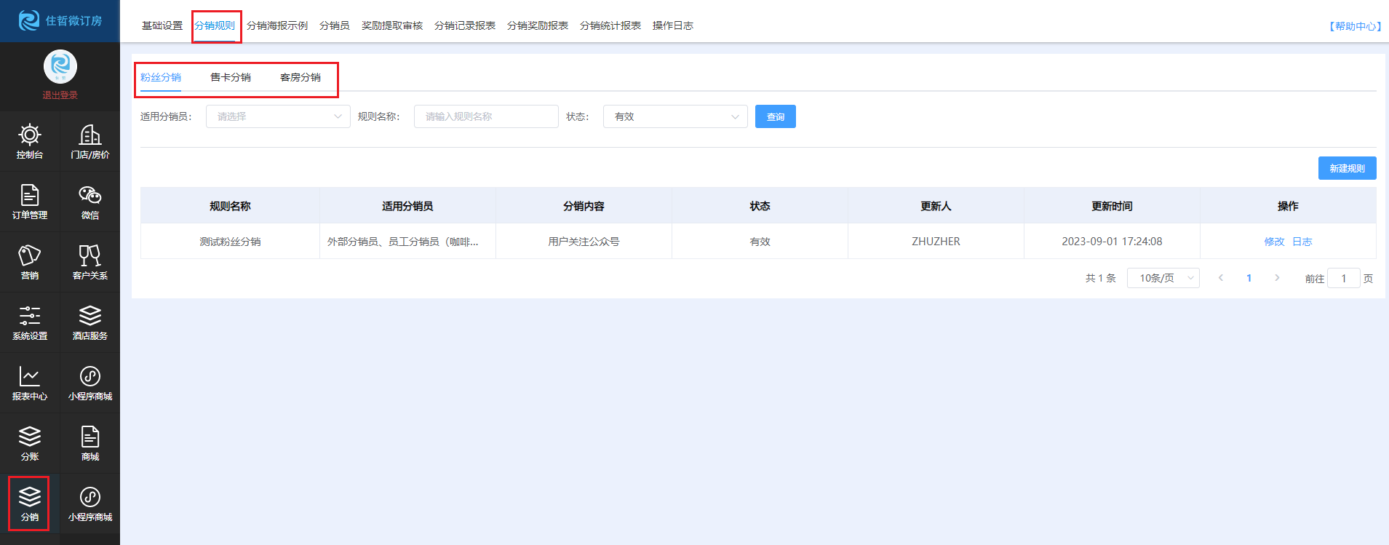1389x545 pixels.
Task: Click the 用户关注公众号 content cell
Action: (584, 242)
